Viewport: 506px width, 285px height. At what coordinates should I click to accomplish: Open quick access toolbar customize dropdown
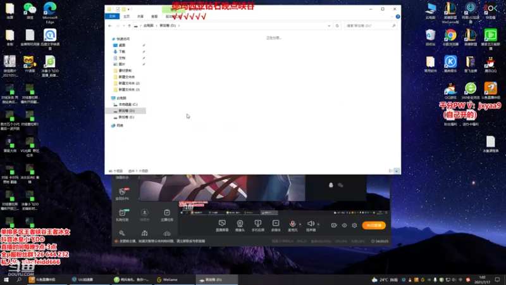(128, 9)
